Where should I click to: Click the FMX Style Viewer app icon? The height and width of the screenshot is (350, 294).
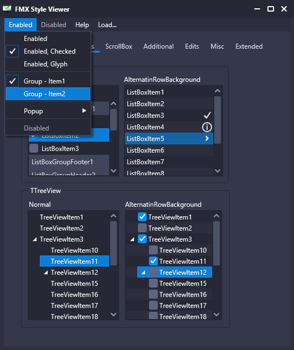click(7, 8)
